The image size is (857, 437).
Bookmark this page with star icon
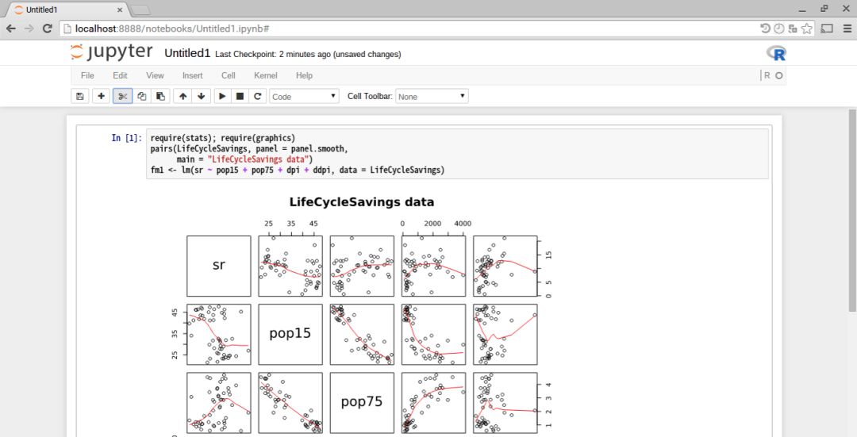pyautogui.click(x=806, y=29)
